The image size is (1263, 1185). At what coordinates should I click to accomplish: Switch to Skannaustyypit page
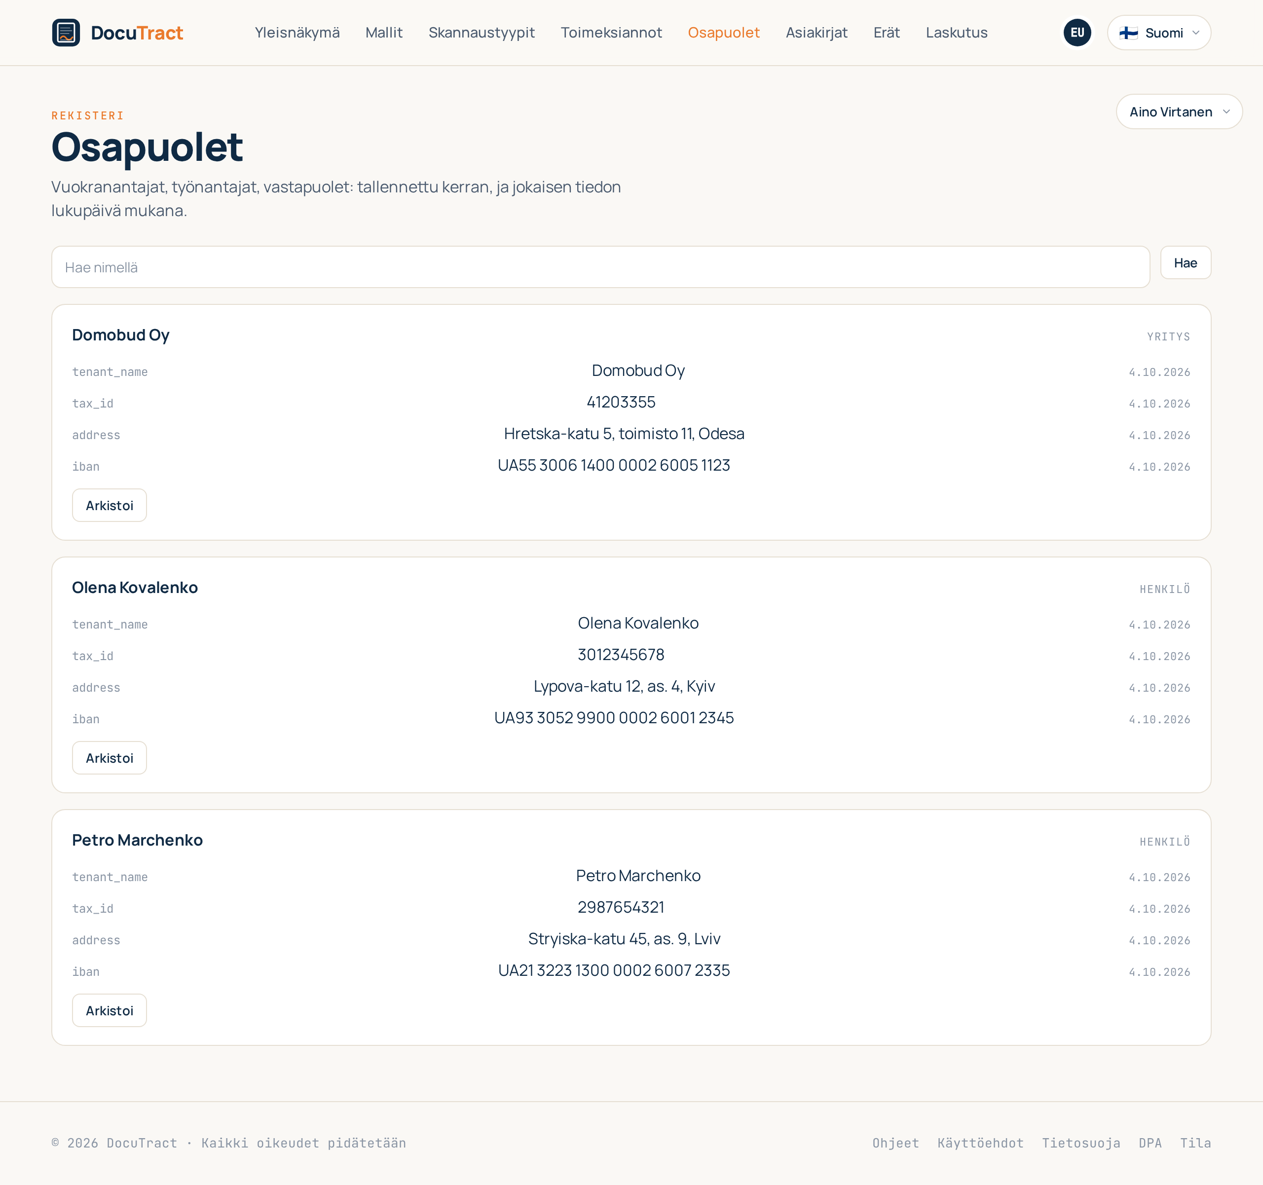pos(482,33)
